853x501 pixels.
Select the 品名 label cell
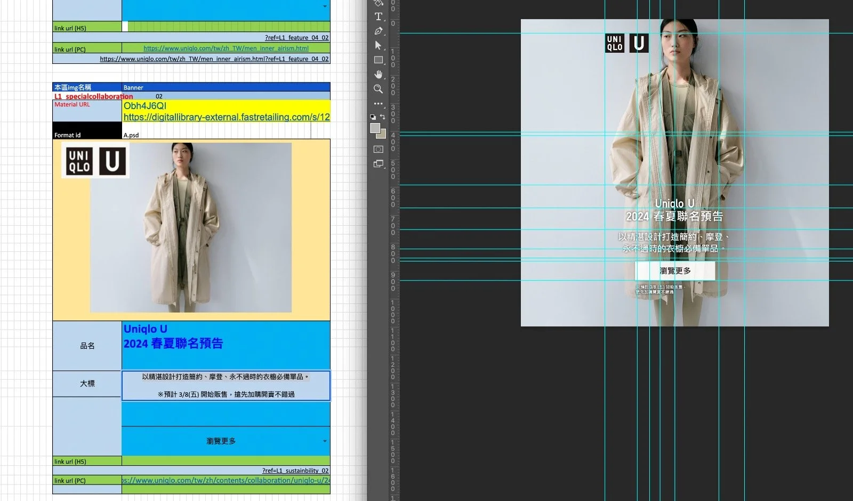pyautogui.click(x=87, y=346)
